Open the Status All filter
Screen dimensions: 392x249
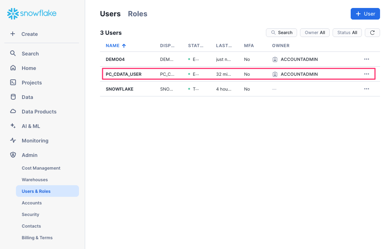pyautogui.click(x=347, y=32)
